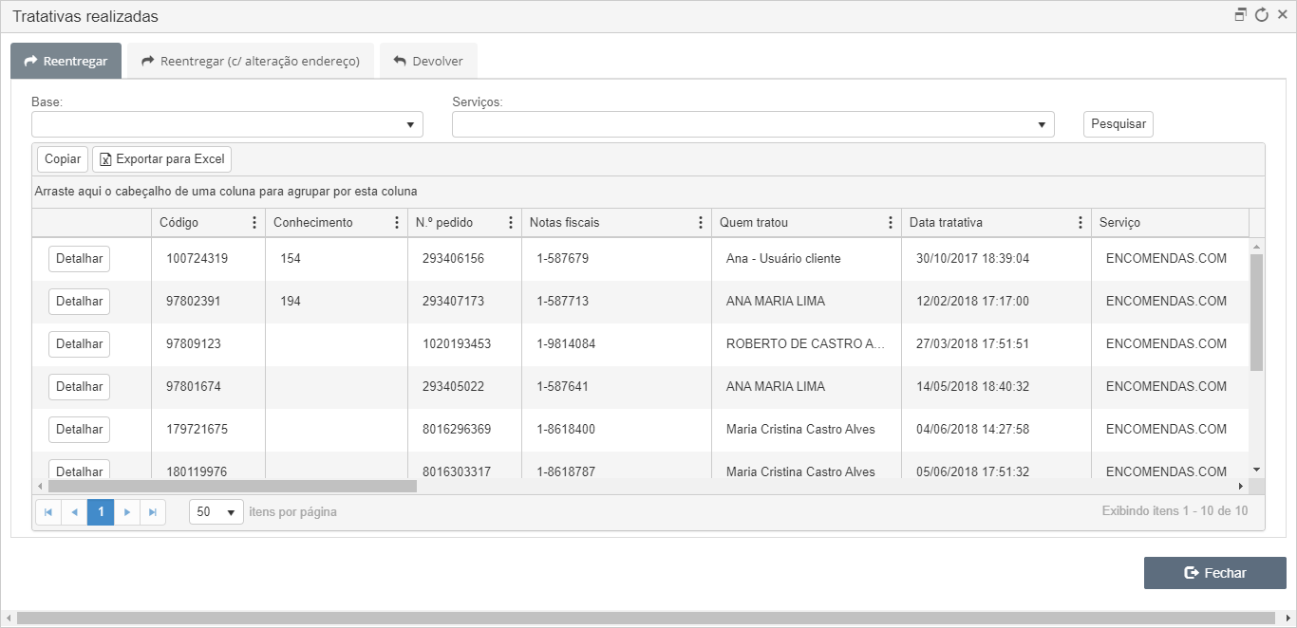Select date 14/05/2018 18:40:32

pos(972,387)
